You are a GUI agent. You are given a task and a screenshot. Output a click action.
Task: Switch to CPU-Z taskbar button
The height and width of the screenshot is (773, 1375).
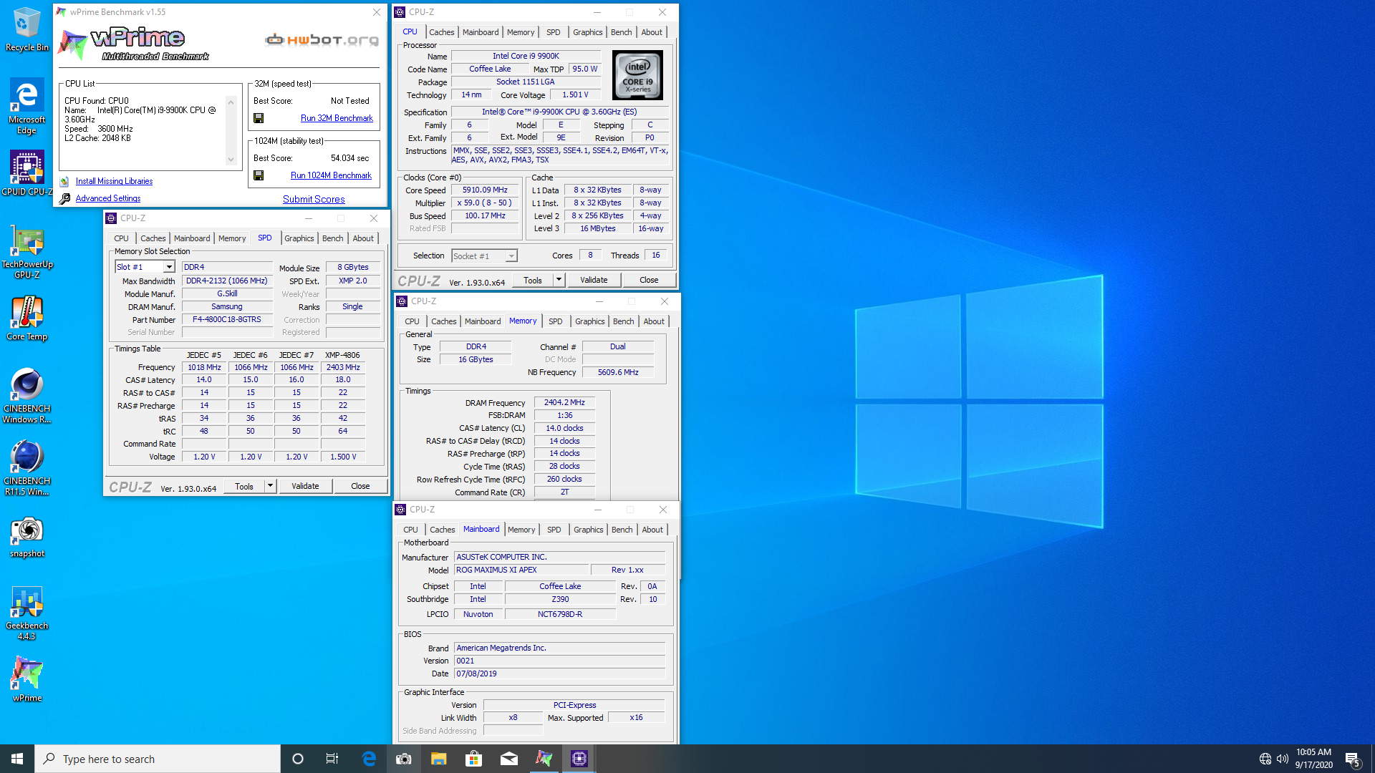pos(579,759)
